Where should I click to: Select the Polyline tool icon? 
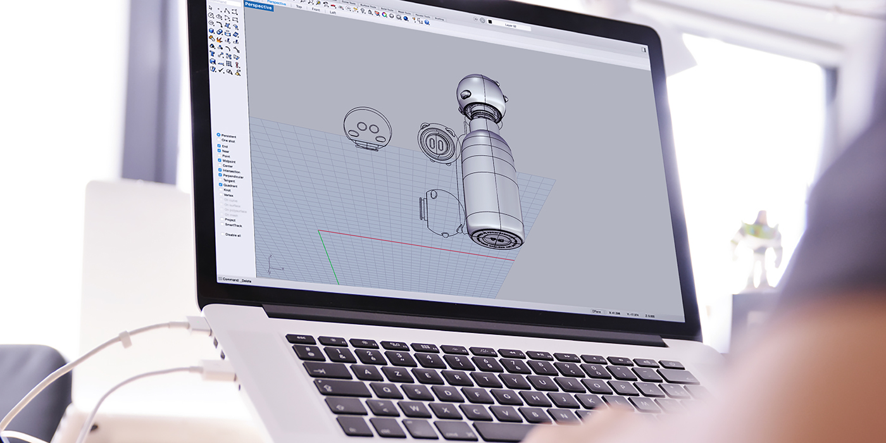tap(227, 11)
